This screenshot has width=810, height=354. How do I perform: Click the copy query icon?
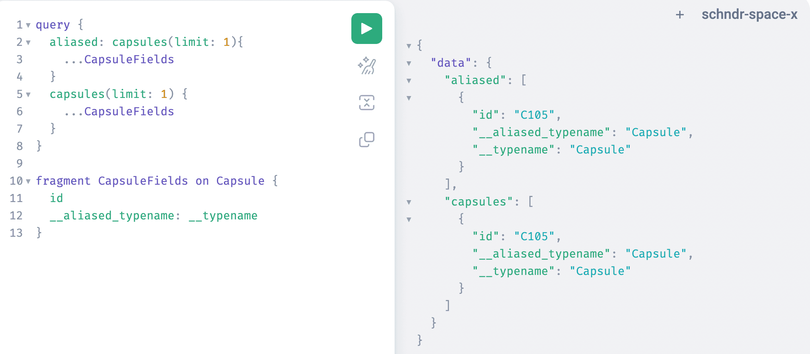pos(366,140)
